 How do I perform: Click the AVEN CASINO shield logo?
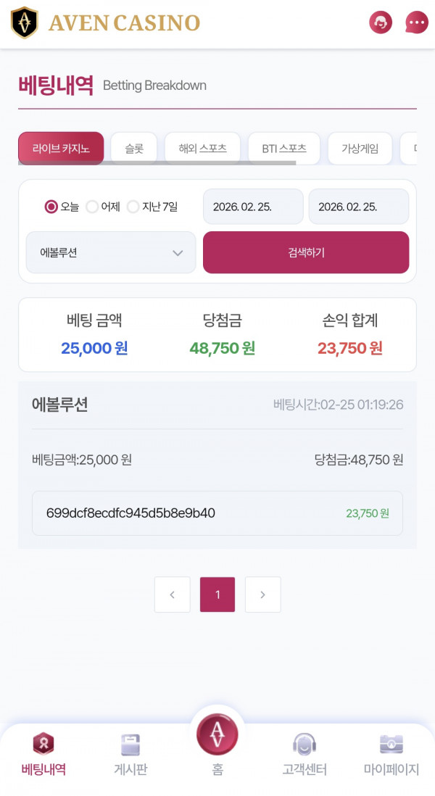(x=25, y=22)
